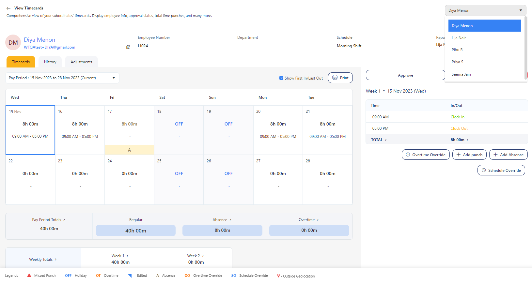Expand Week 1 weekly totals
The height and width of the screenshot is (283, 532).
[127, 256]
